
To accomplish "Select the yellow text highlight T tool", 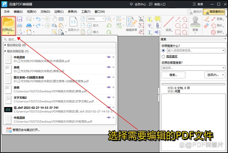I will click(x=150, y=19).
